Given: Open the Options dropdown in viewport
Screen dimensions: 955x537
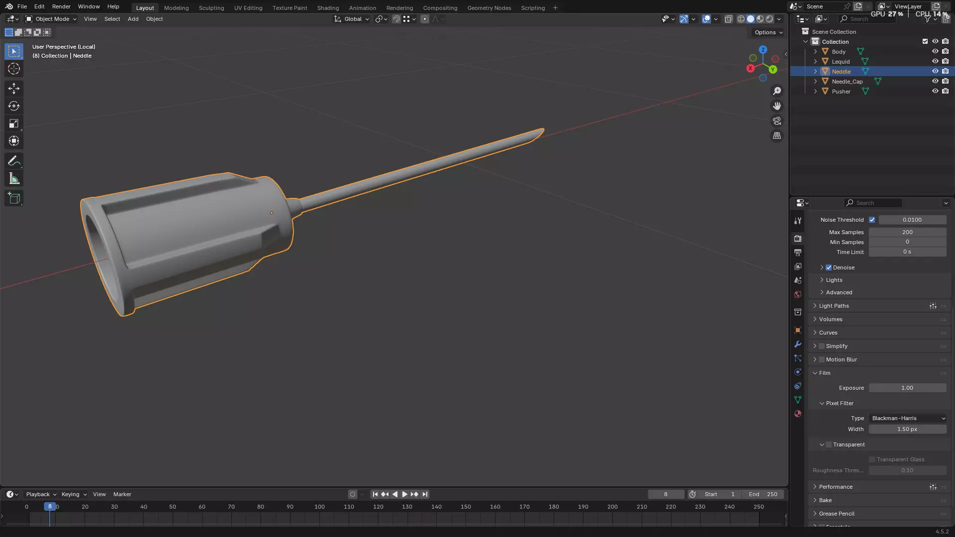Looking at the screenshot, I should (768, 32).
